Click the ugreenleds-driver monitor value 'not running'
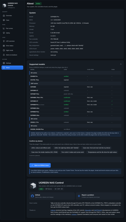 [54, 52]
